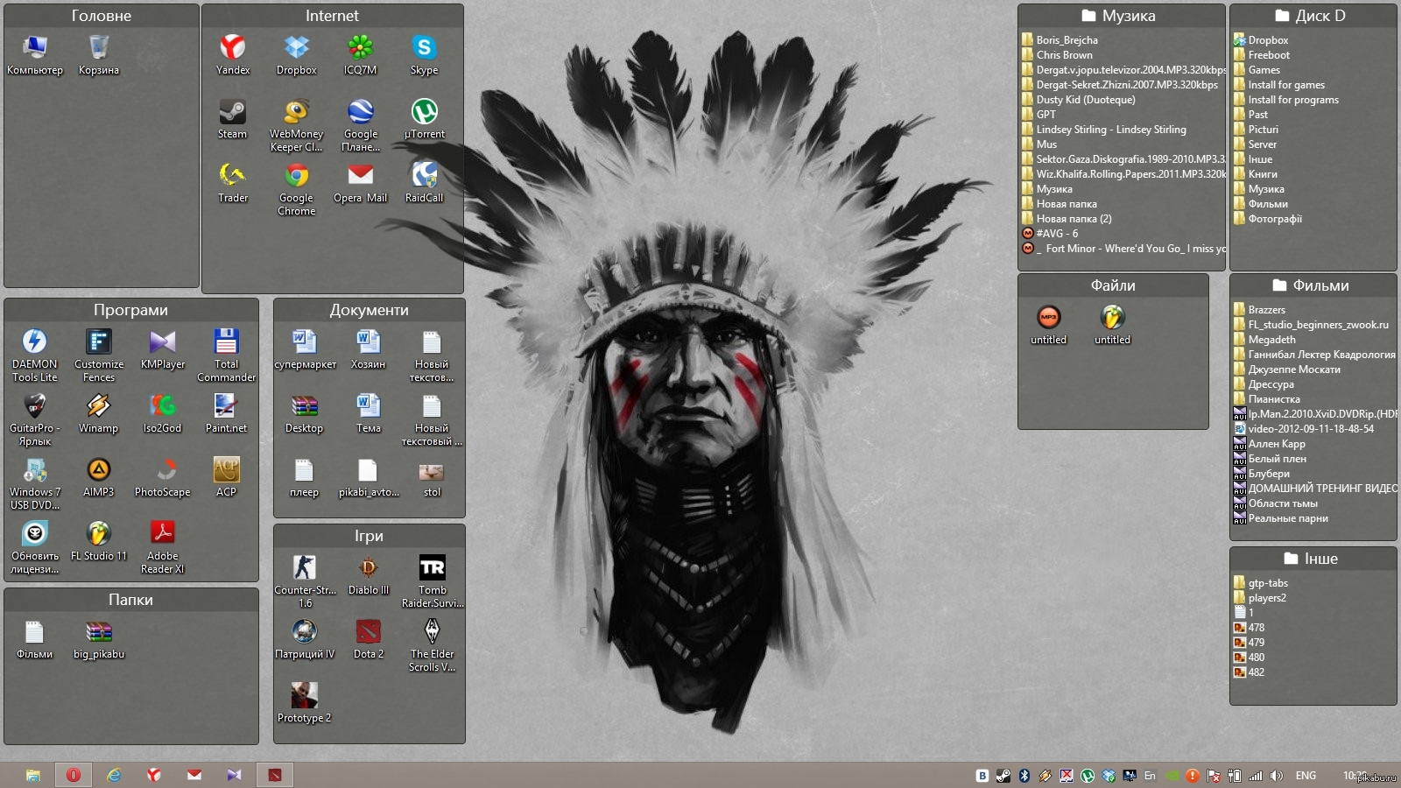The image size is (1401, 788).
Task: Open the Megadeth folder in Фильми
Action: click(x=1271, y=340)
